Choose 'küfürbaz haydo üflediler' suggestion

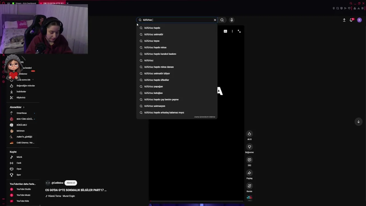[177, 80]
